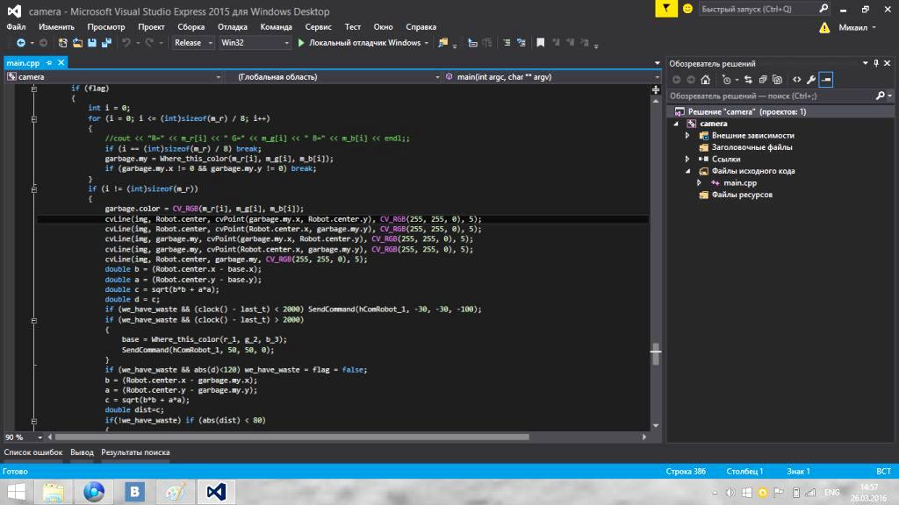Toggle pin on main.cpp tab
The height and width of the screenshot is (505, 899).
click(x=51, y=63)
